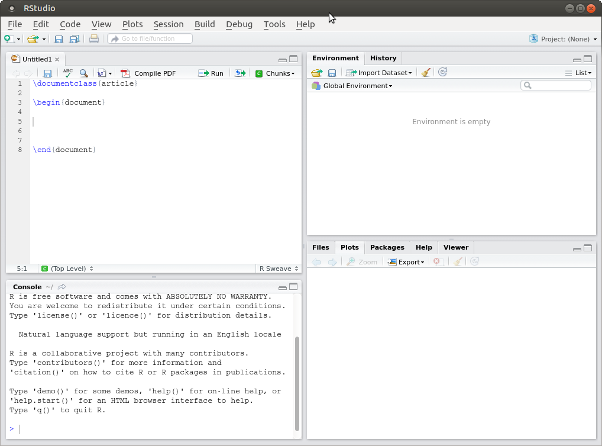The width and height of the screenshot is (602, 446).
Task: Select the Untitled1 document tab
Action: (x=37, y=59)
